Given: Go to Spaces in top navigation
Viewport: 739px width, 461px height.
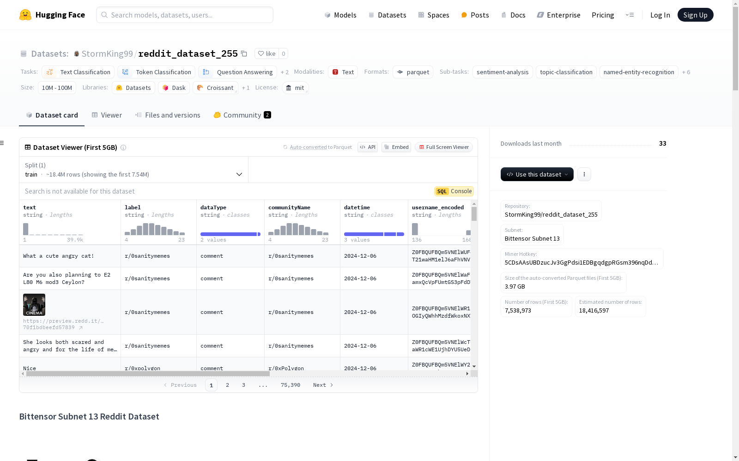Looking at the screenshot, I should coord(433,15).
